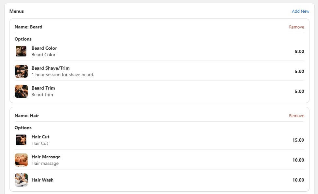The height and width of the screenshot is (194, 318).
Task: Click the Hair Wash thumbnail image
Action: pyautogui.click(x=21, y=180)
